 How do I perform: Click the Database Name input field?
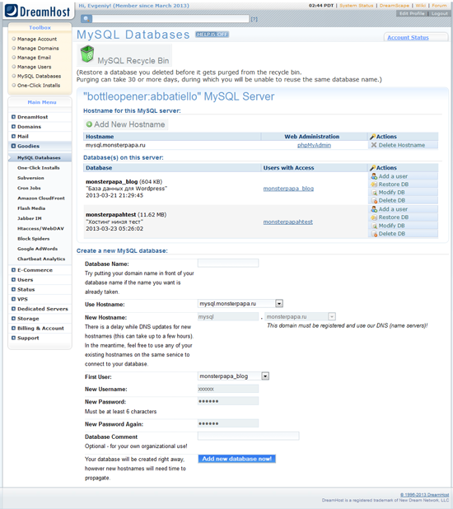tap(228, 263)
